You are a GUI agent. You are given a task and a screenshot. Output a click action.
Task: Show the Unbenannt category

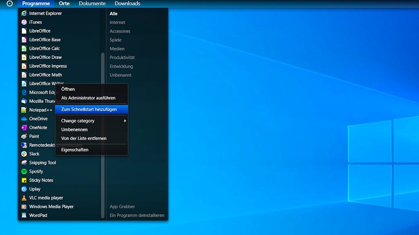click(121, 75)
